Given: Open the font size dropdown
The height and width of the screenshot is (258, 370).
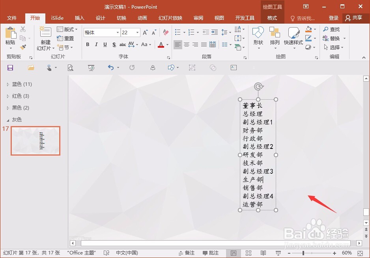Looking at the screenshot, I should coord(137,33).
